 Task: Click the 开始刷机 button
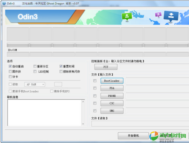pyautogui.click(x=133, y=136)
